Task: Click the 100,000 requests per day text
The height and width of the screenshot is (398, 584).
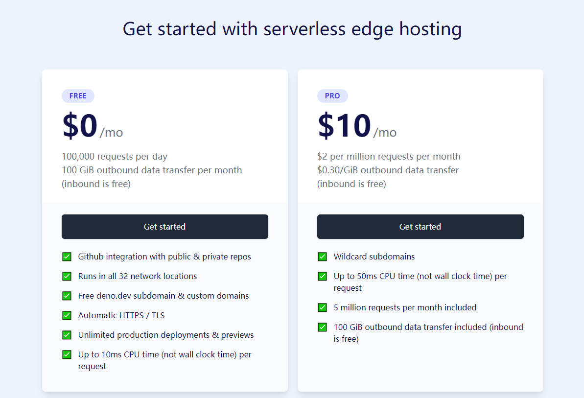Action: [x=115, y=157]
